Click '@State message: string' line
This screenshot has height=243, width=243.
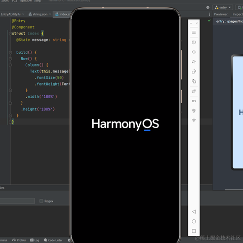[x=41, y=40]
